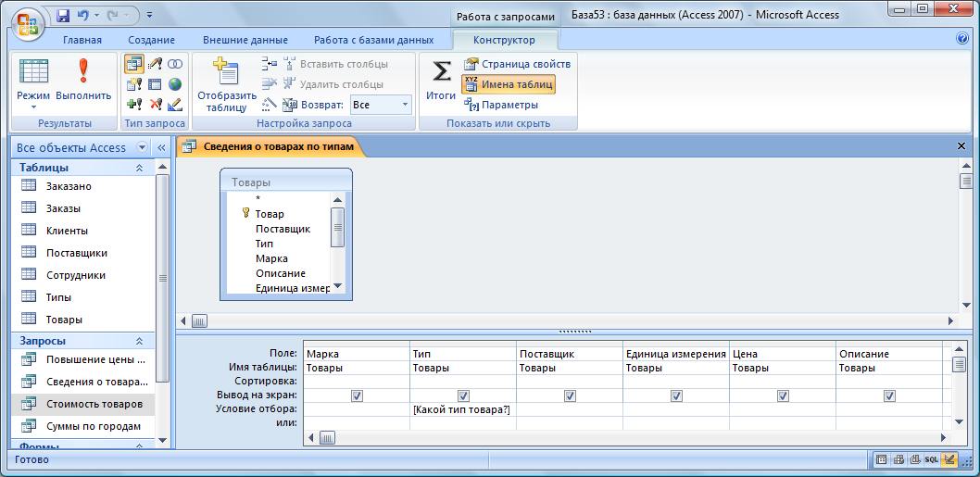
Task: Click the Delete Rows icon
Action: click(270, 83)
